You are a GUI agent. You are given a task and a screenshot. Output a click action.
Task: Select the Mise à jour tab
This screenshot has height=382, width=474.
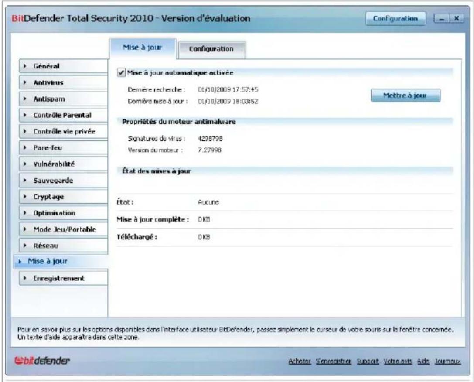143,48
